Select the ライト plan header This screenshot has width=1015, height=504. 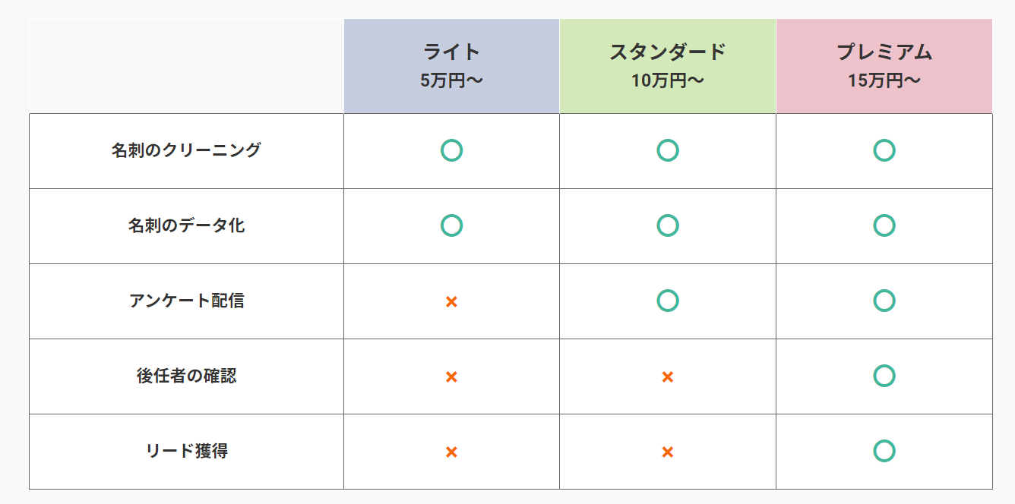point(451,65)
